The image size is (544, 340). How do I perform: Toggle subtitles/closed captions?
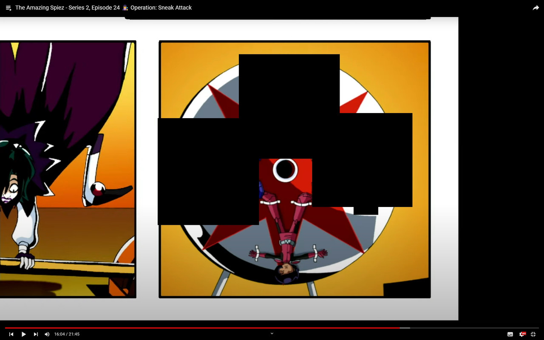point(510,334)
